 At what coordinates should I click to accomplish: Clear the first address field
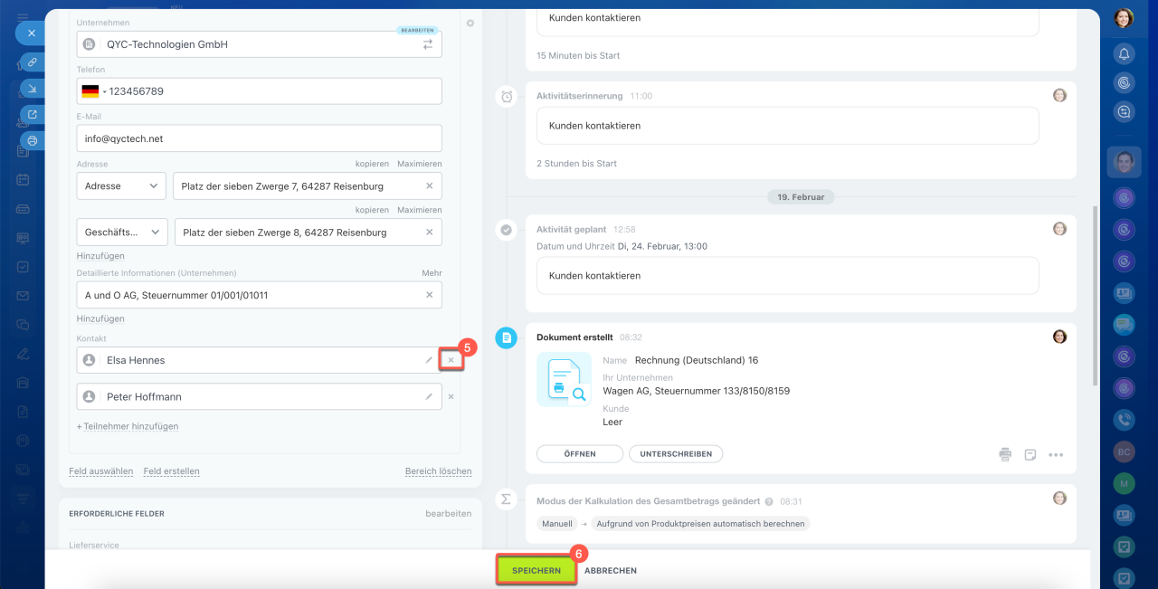429,185
